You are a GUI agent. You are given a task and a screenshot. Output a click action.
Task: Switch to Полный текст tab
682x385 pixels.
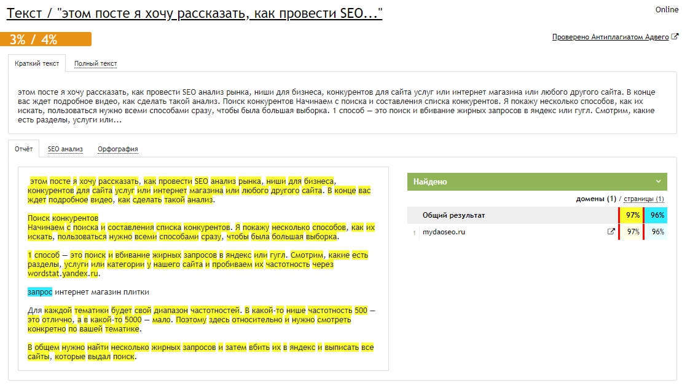tap(96, 63)
